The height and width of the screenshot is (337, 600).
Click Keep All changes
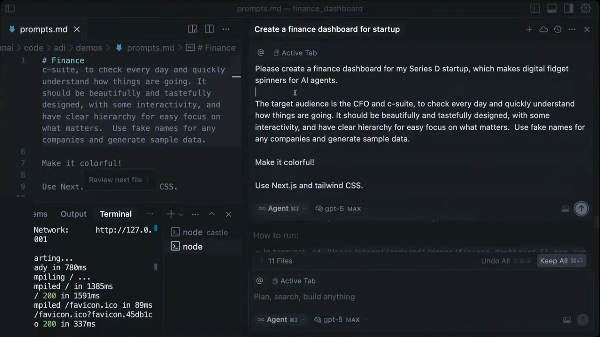(562, 261)
